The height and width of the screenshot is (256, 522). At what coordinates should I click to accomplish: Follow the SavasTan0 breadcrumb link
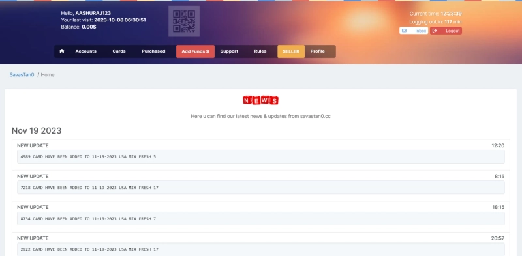(x=22, y=74)
